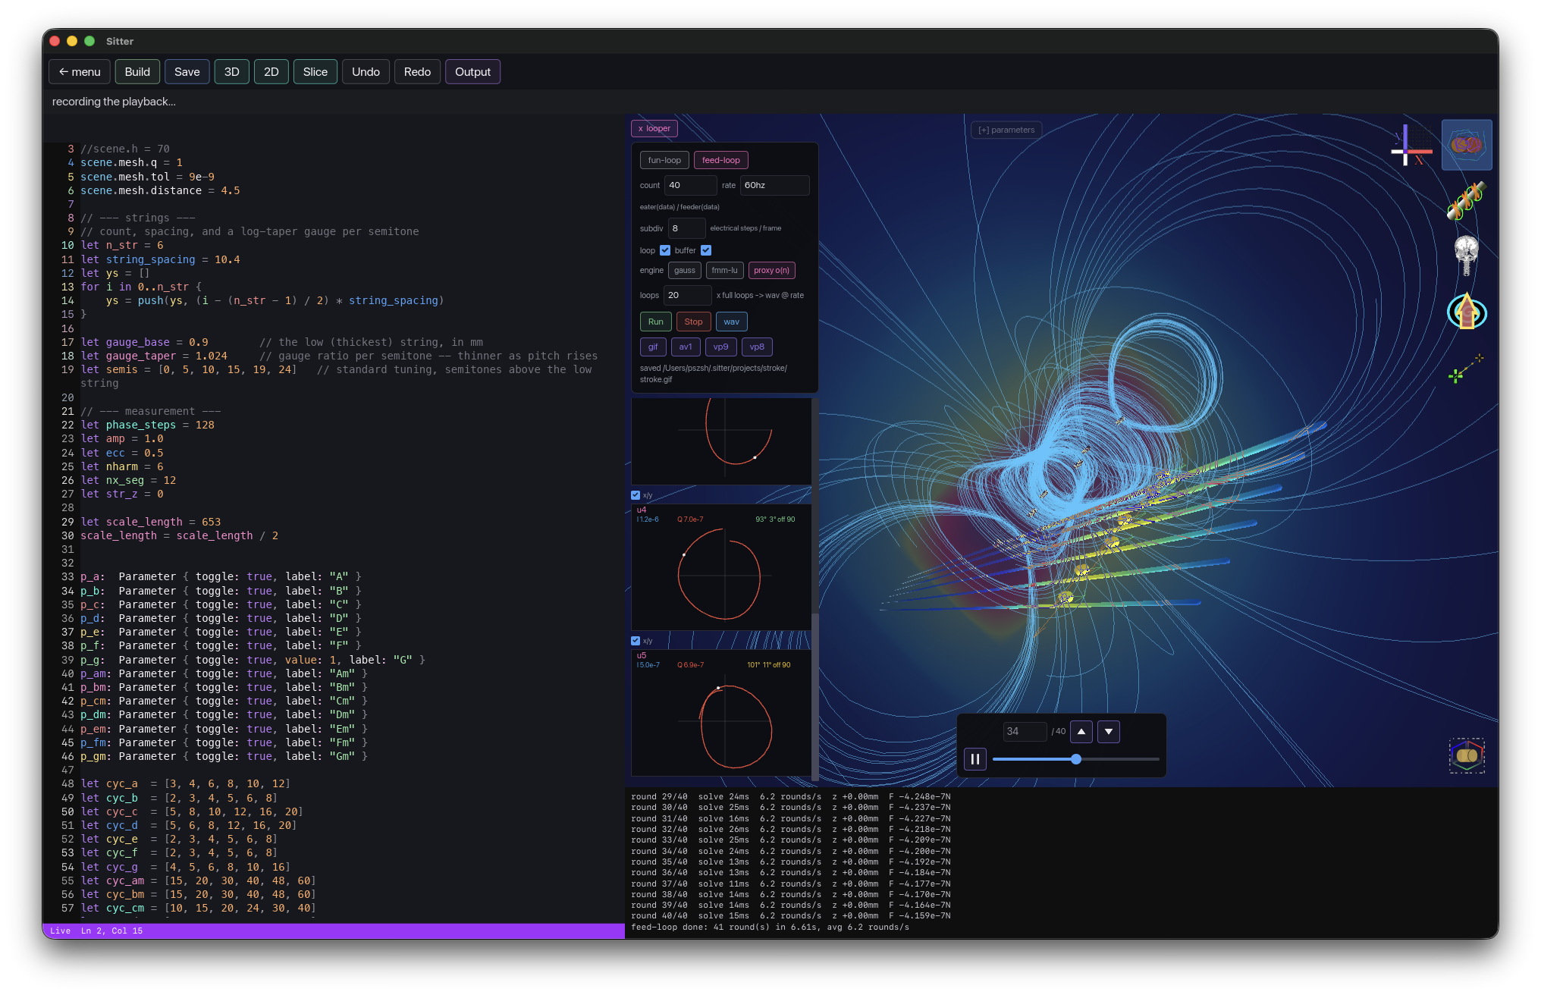Click the rate field showing 60hz
This screenshot has width=1541, height=995.
tap(774, 186)
